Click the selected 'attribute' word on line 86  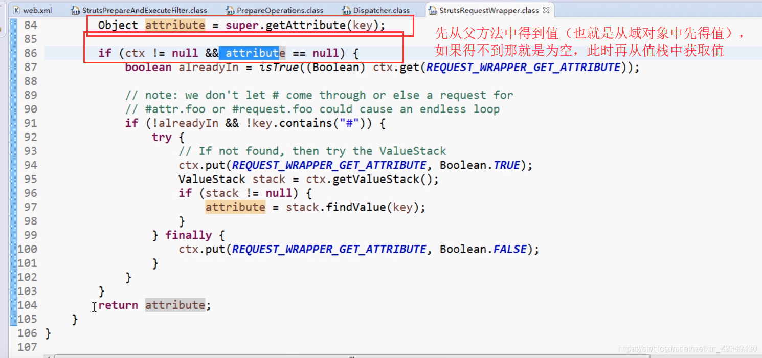coord(252,53)
